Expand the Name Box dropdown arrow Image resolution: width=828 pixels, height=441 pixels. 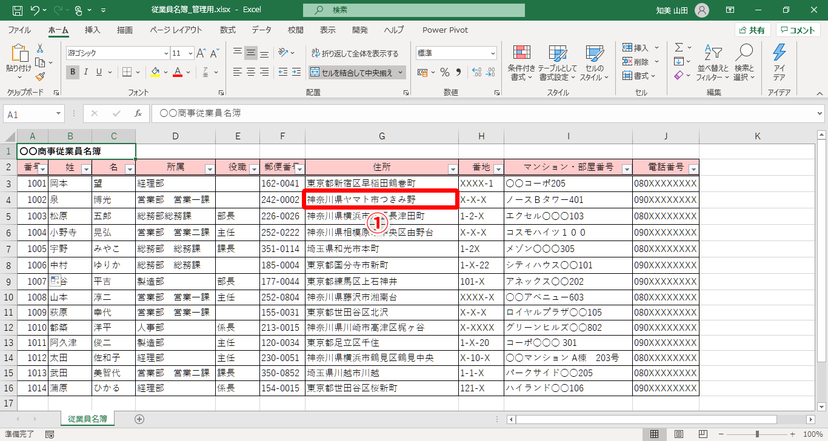(59, 113)
